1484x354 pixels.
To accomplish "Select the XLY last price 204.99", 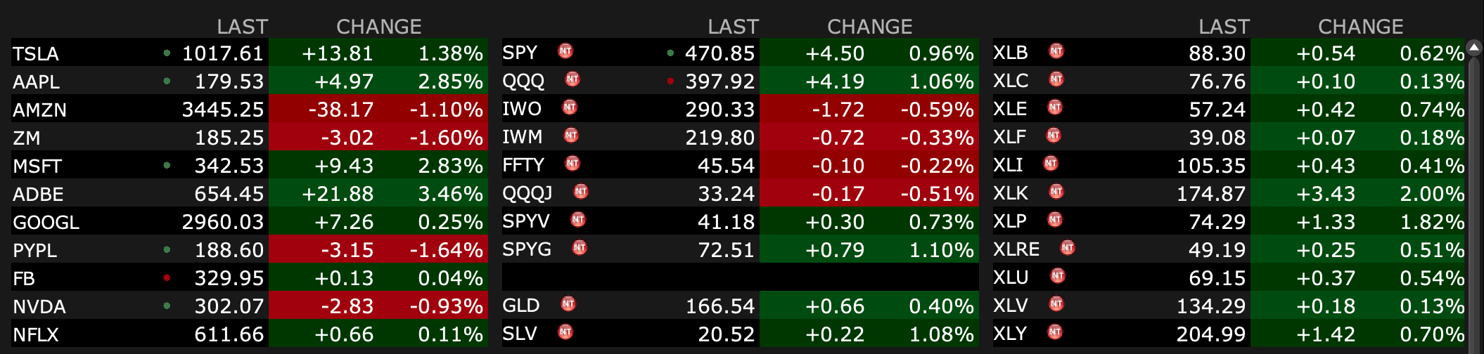I will pos(1210,334).
